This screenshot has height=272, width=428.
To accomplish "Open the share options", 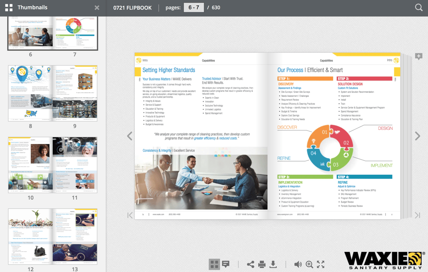I will tap(250, 264).
